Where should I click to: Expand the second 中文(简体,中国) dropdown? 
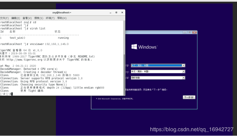pos(183,71)
